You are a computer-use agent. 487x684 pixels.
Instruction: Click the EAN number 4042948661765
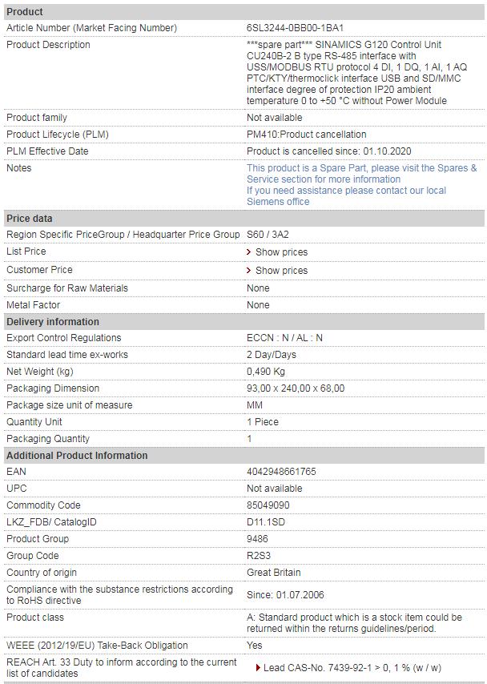pyautogui.click(x=281, y=472)
